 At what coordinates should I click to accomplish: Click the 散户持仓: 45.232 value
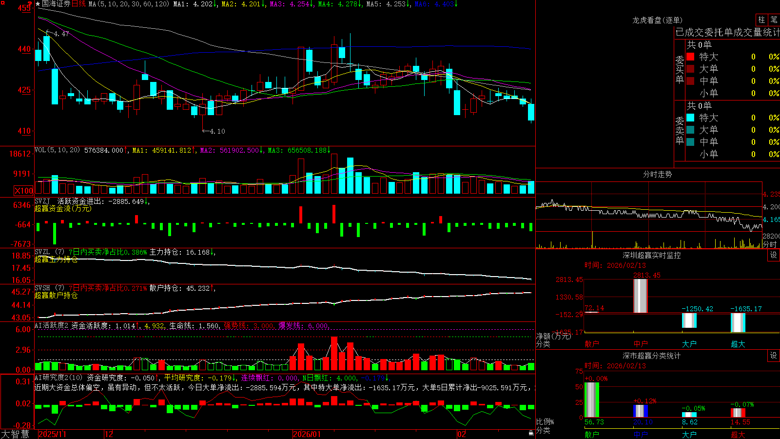(180, 288)
